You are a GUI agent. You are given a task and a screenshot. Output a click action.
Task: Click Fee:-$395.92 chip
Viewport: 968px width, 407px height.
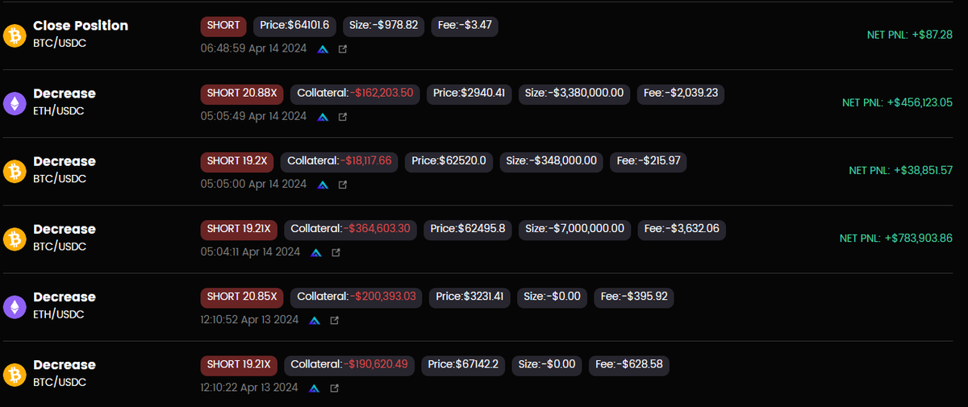pos(634,297)
